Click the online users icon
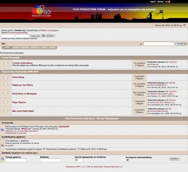Viewport: 188px width, 172px height. point(2,145)
